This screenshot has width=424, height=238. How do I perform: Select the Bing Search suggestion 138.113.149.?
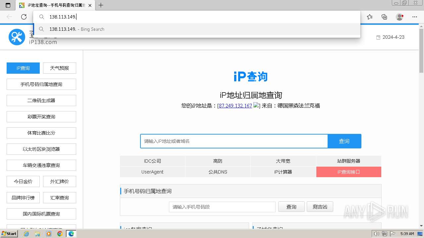[x=197, y=29]
